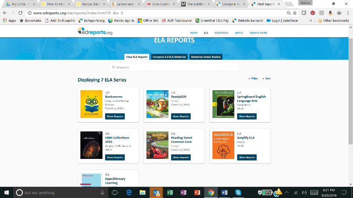Click the Keyword search field
The height and width of the screenshot is (198, 353).
tap(174, 67)
